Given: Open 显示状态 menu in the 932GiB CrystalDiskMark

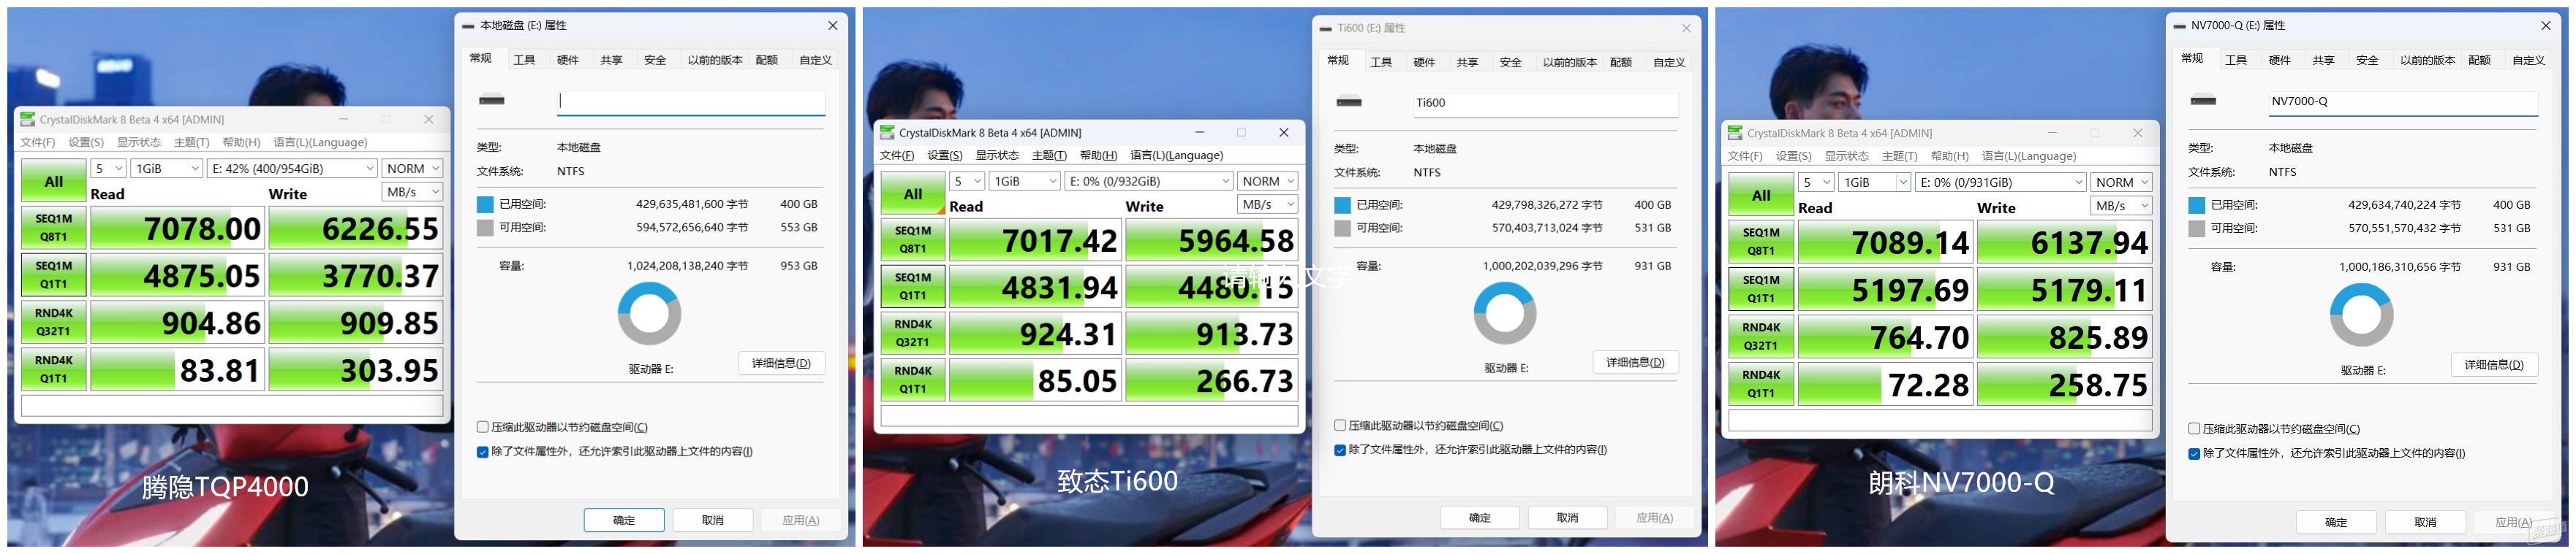Looking at the screenshot, I should coord(997,155).
